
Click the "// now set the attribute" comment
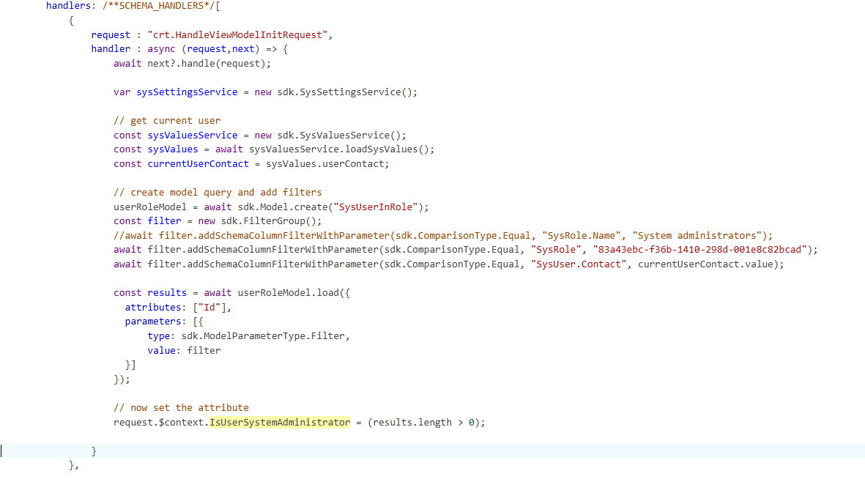[x=181, y=408]
